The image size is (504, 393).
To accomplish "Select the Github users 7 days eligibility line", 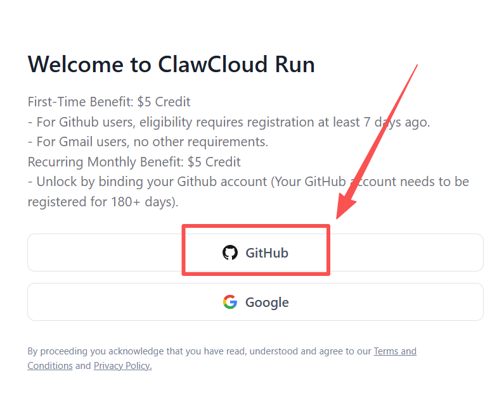I will pos(229,122).
